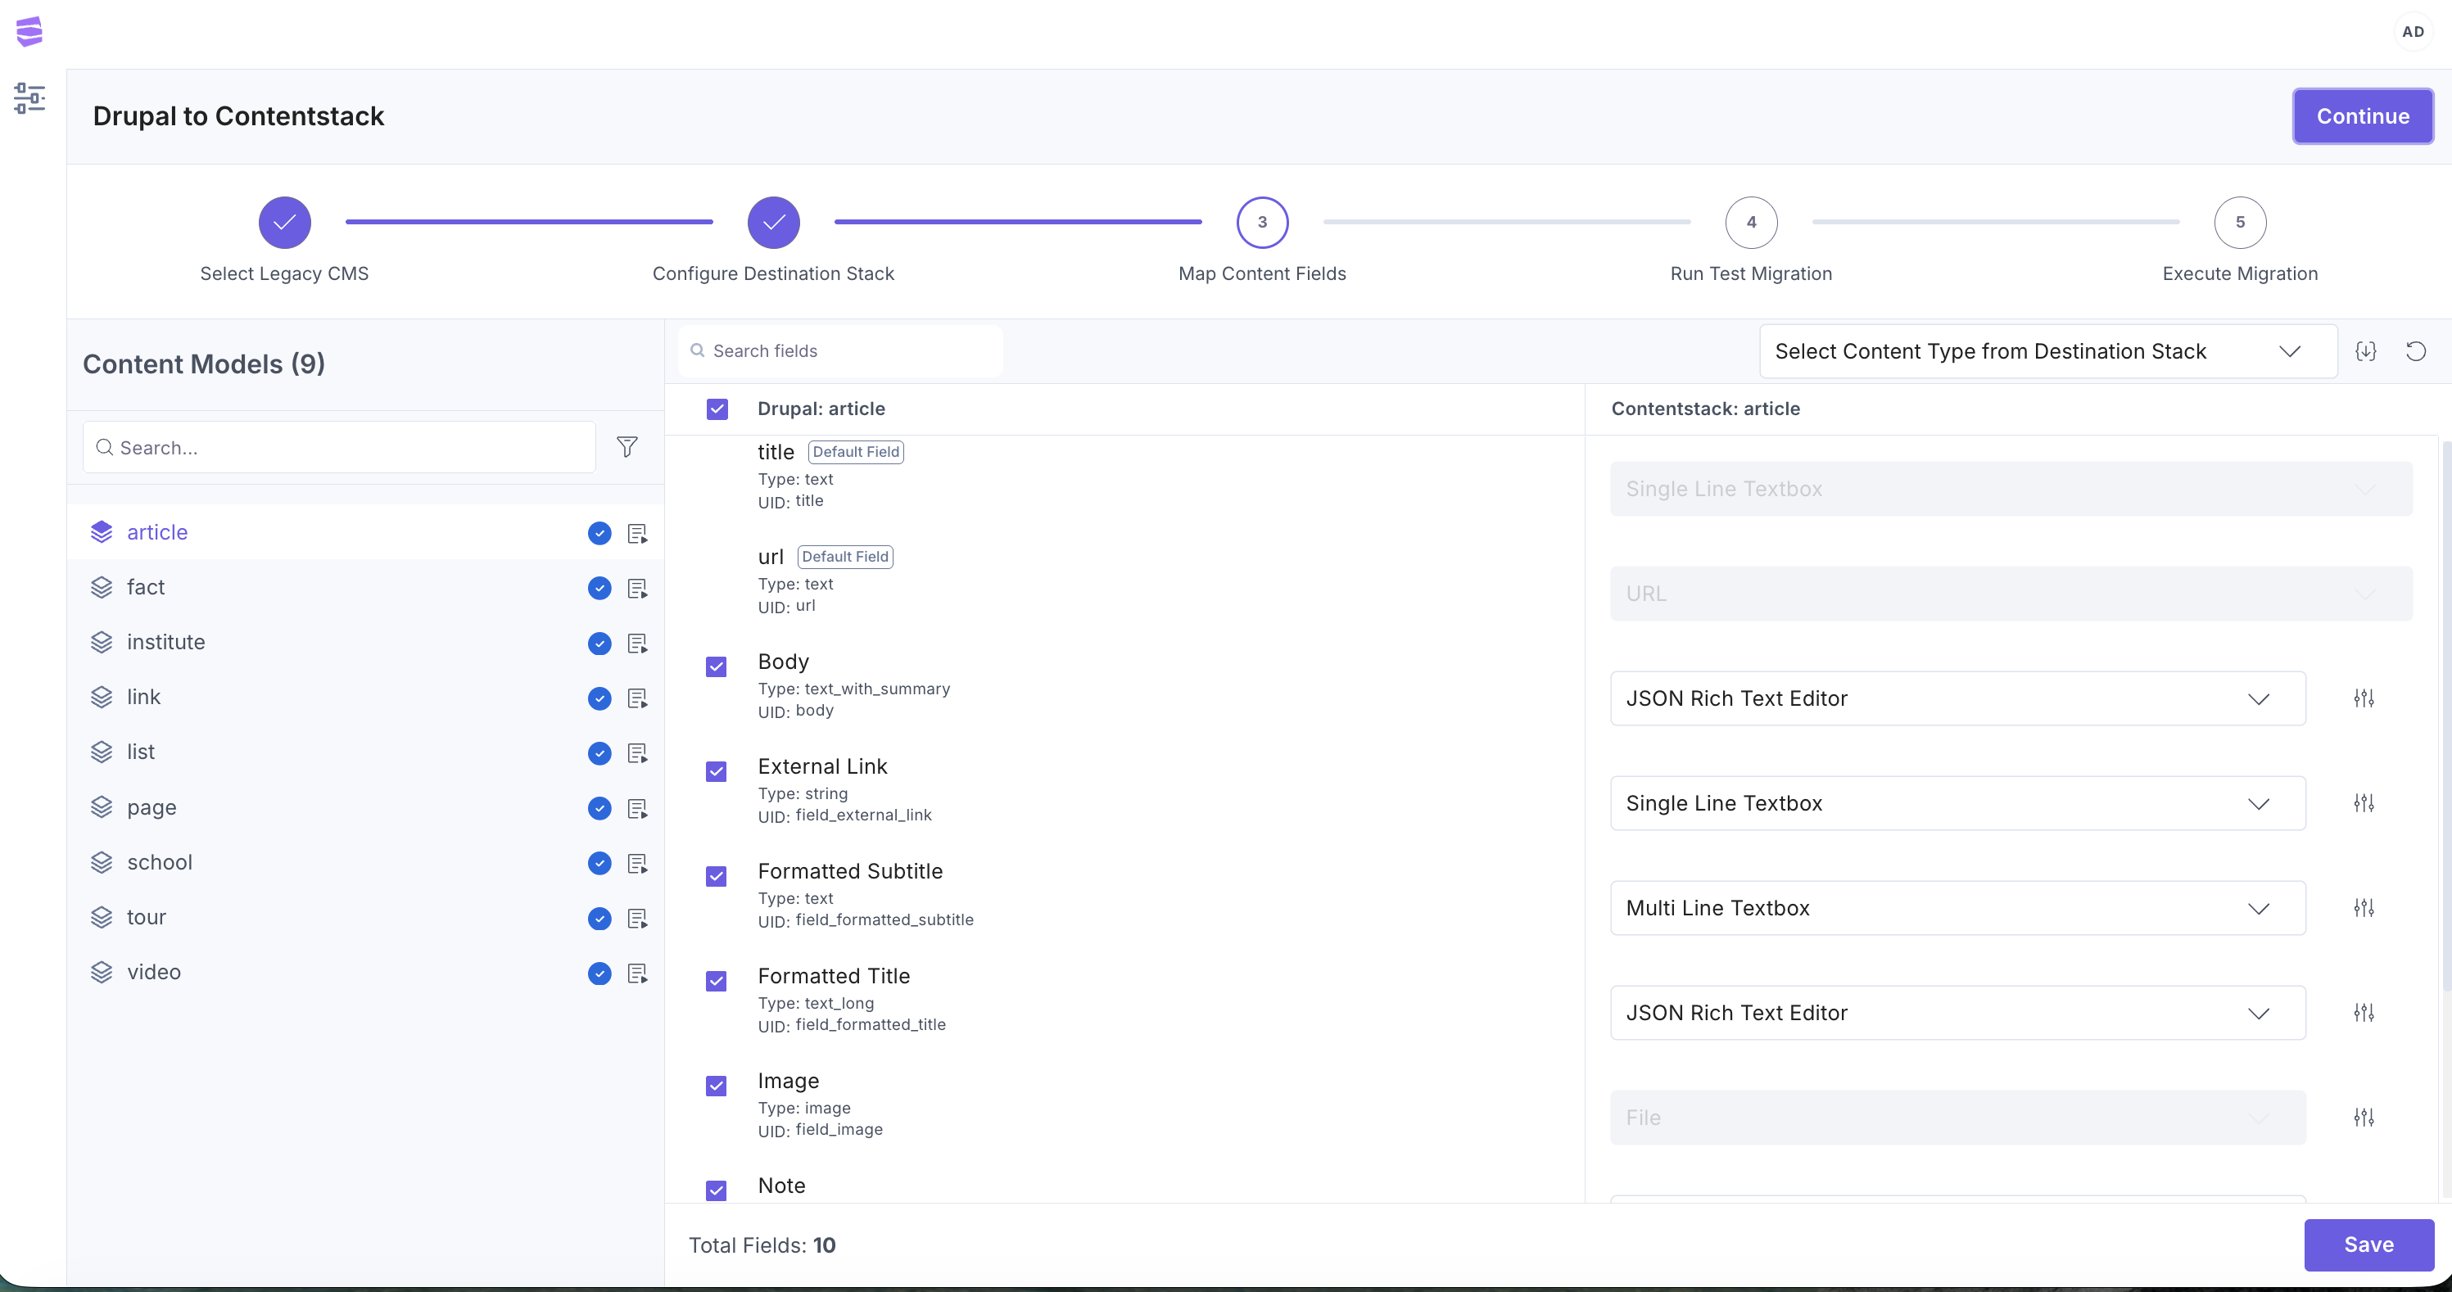
Task: Open advanced settings for the Body field
Action: click(2364, 698)
